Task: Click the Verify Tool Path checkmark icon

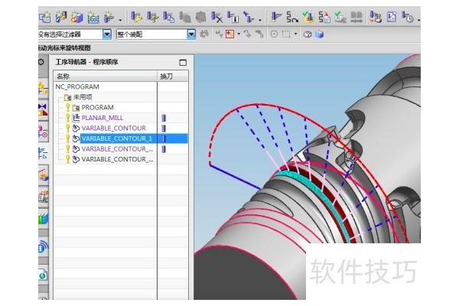Action: point(308,18)
